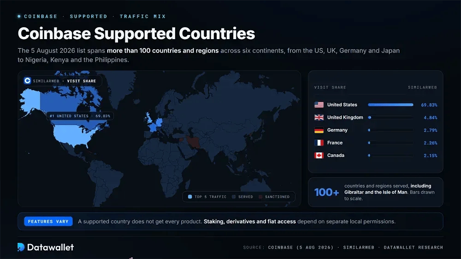Click the Datawallet logo icon
This screenshot has height=259, width=461.
[x=21, y=247]
